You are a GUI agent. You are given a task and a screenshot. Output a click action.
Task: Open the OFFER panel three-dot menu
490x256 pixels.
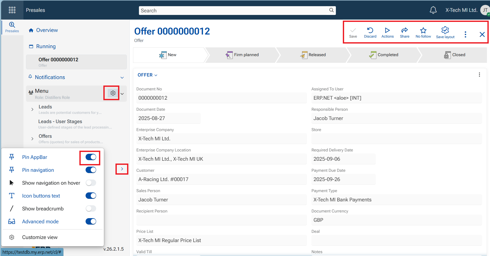(479, 75)
